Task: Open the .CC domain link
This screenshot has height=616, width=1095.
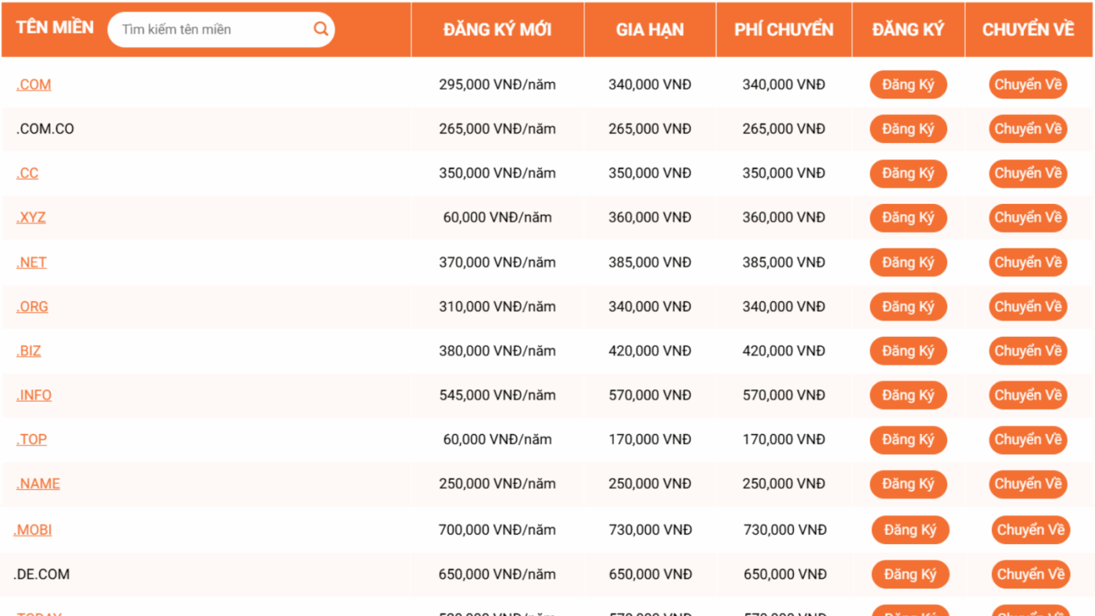Action: click(27, 173)
